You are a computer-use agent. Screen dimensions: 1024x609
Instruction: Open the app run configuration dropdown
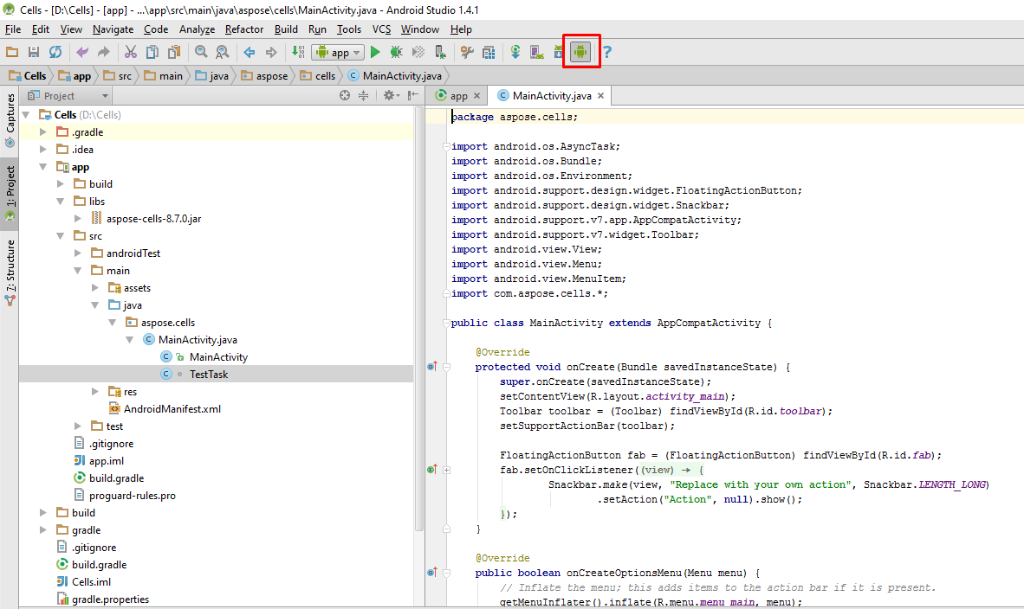(338, 52)
